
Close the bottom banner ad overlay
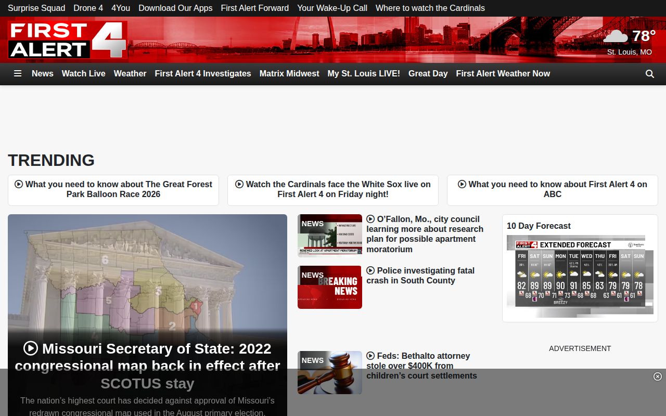click(x=658, y=376)
